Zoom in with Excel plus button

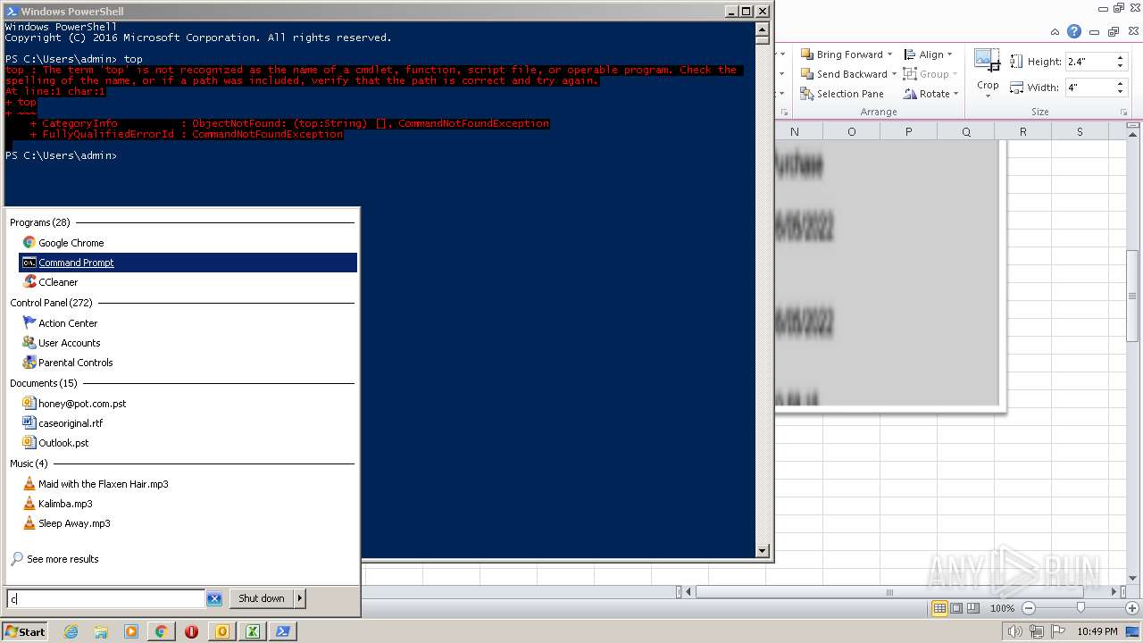coord(1132,608)
